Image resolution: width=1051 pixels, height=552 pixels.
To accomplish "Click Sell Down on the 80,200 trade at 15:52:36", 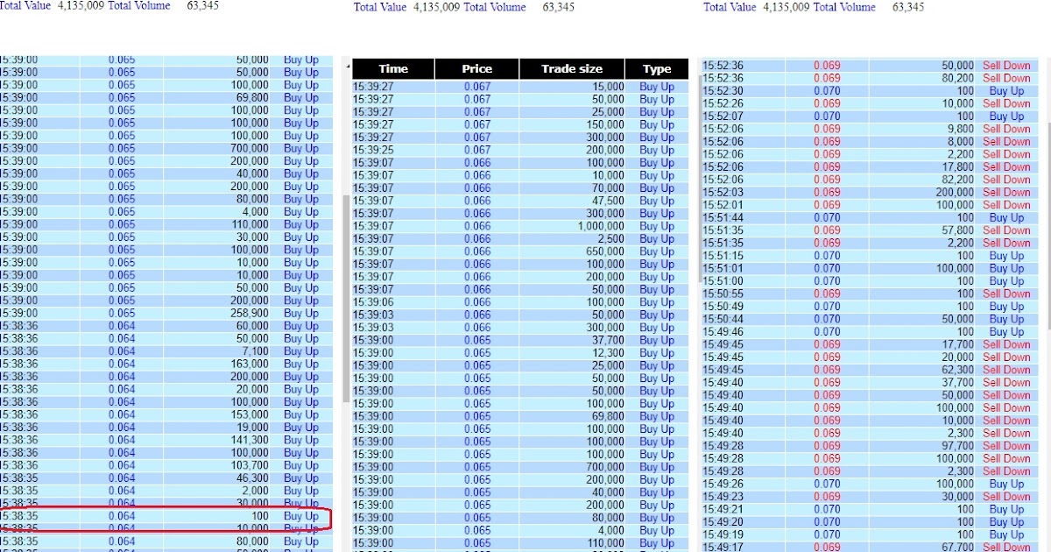I will tap(1006, 77).
